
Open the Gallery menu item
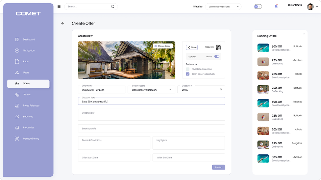27,95
